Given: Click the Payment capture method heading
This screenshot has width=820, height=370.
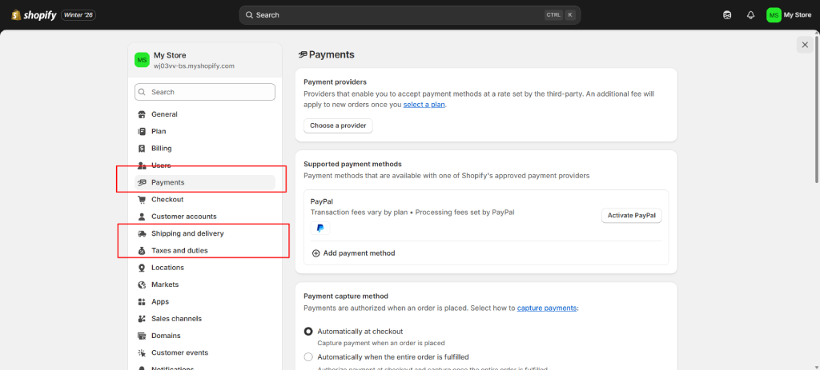Looking at the screenshot, I should (x=346, y=296).
